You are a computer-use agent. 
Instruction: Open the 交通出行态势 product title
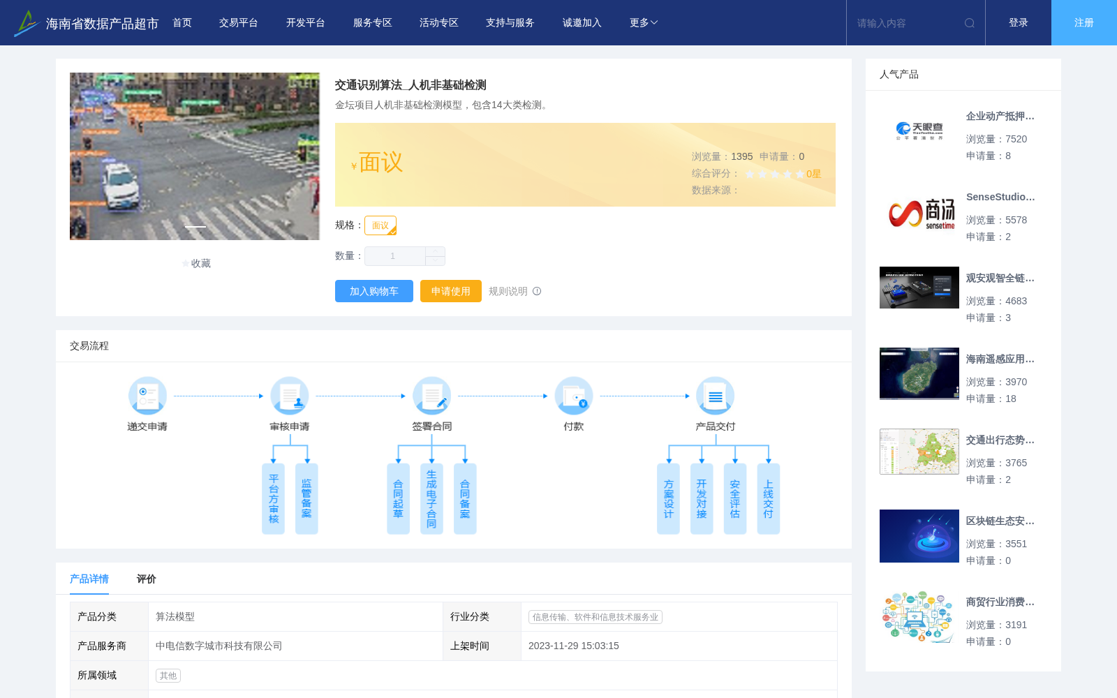[1000, 440]
